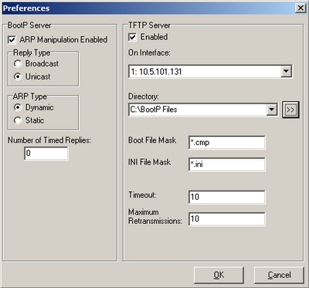Choose Static ARP type
The image size is (309, 288).
[18, 120]
